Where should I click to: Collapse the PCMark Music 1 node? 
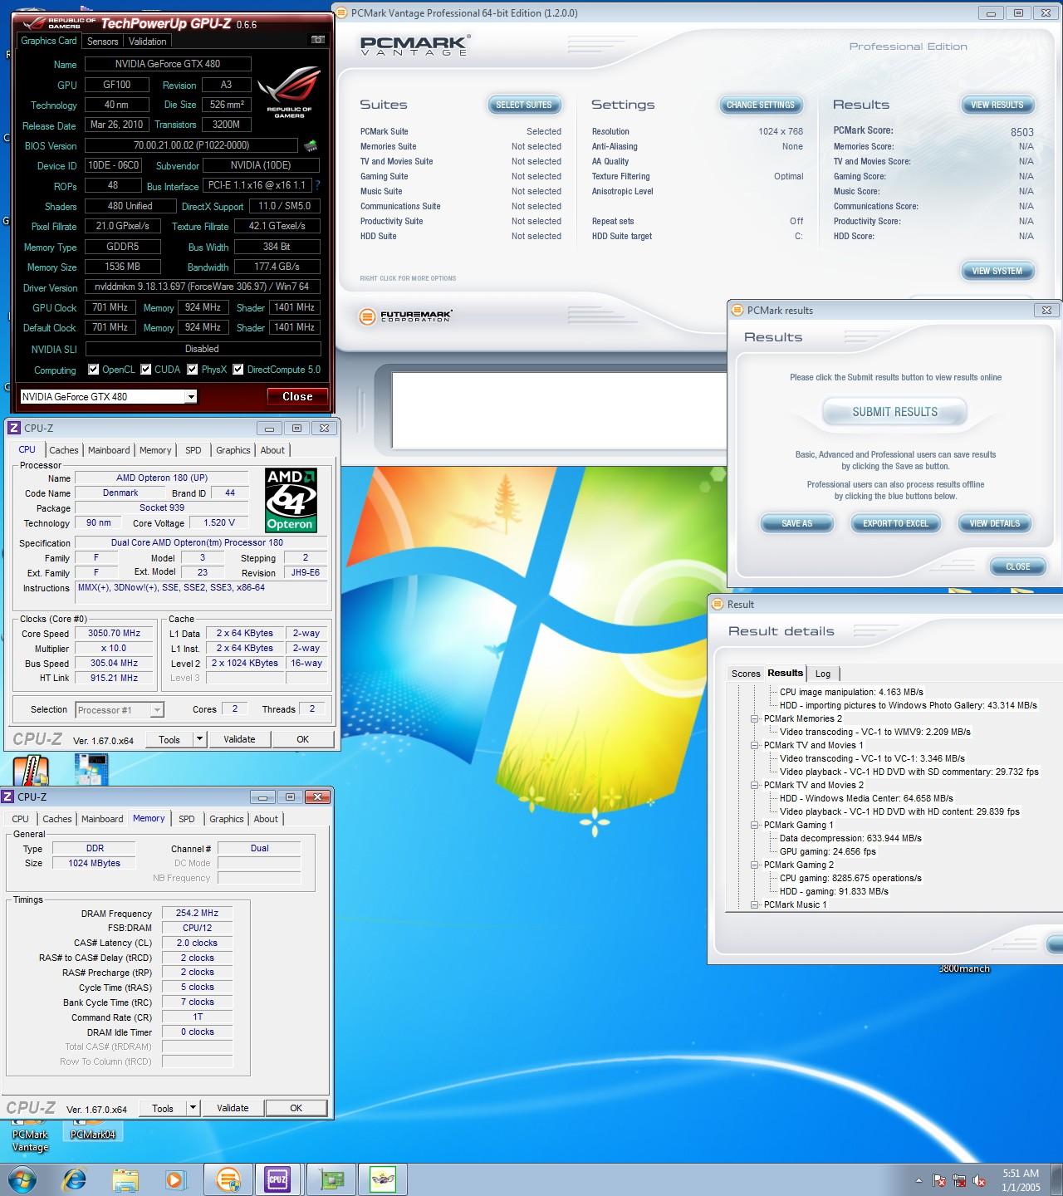click(755, 904)
